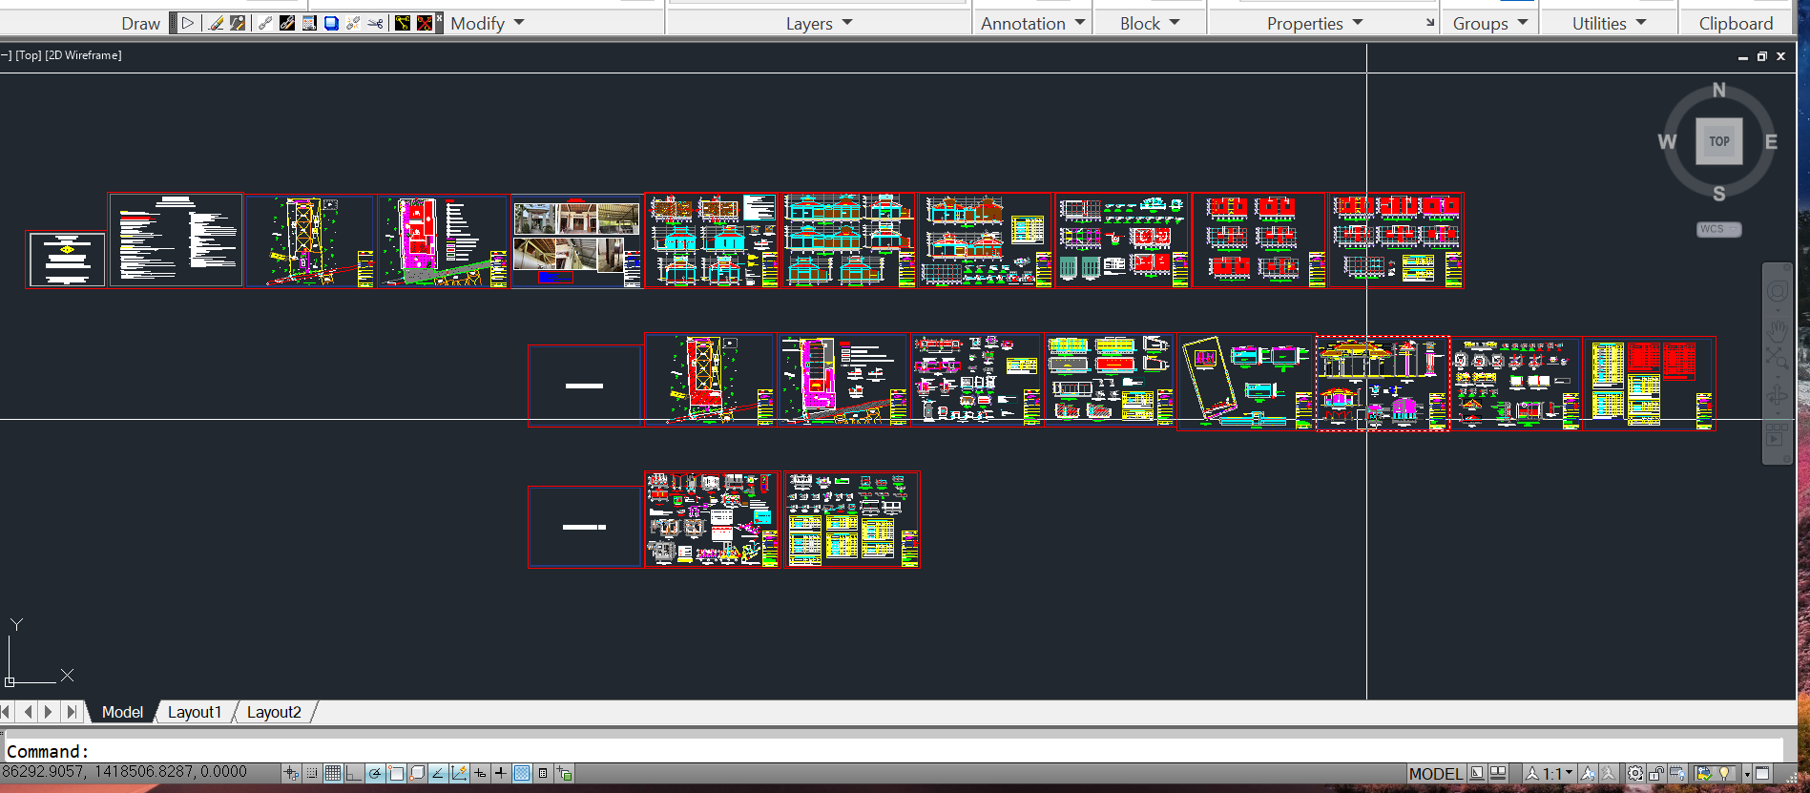Image resolution: width=1810 pixels, height=793 pixels.
Task: Click the TOP face of ViewCube
Action: click(1718, 141)
